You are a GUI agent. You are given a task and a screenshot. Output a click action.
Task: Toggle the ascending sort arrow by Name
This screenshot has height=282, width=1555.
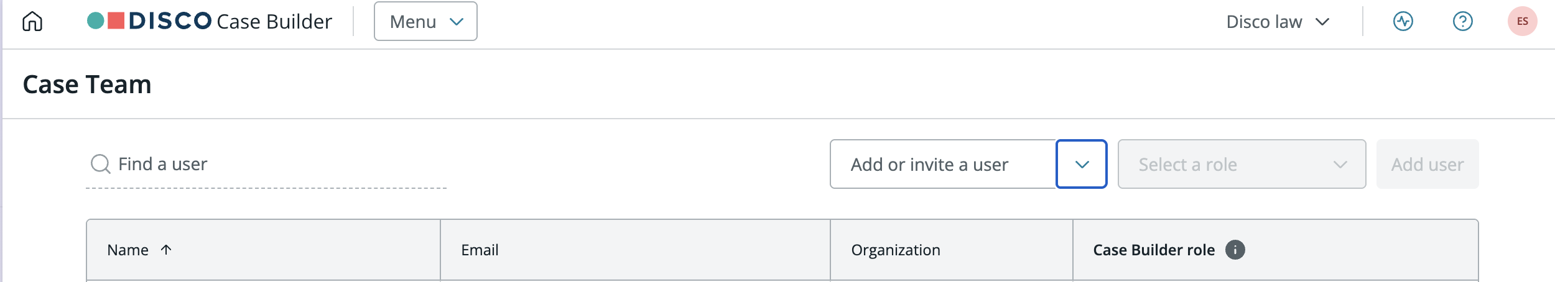pos(165,250)
